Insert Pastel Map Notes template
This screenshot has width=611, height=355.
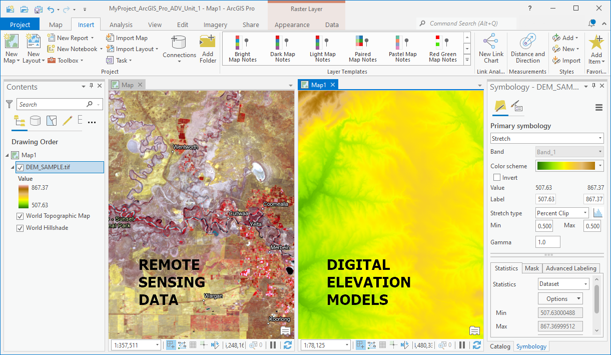[403, 49]
